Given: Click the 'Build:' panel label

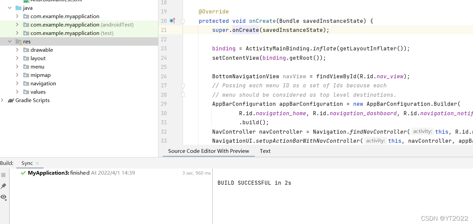Looking at the screenshot, I should coord(7,163).
